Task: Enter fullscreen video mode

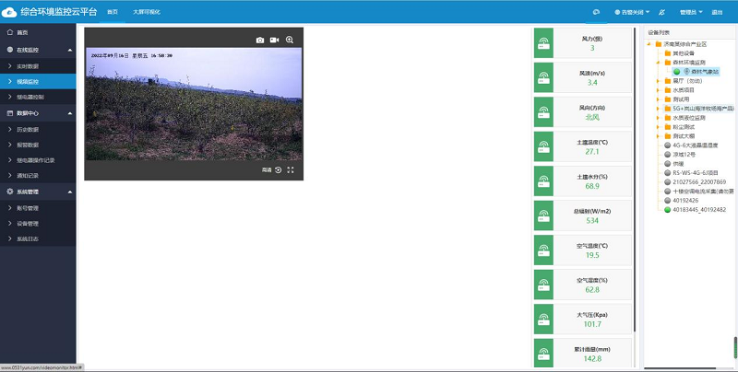Action: [291, 170]
